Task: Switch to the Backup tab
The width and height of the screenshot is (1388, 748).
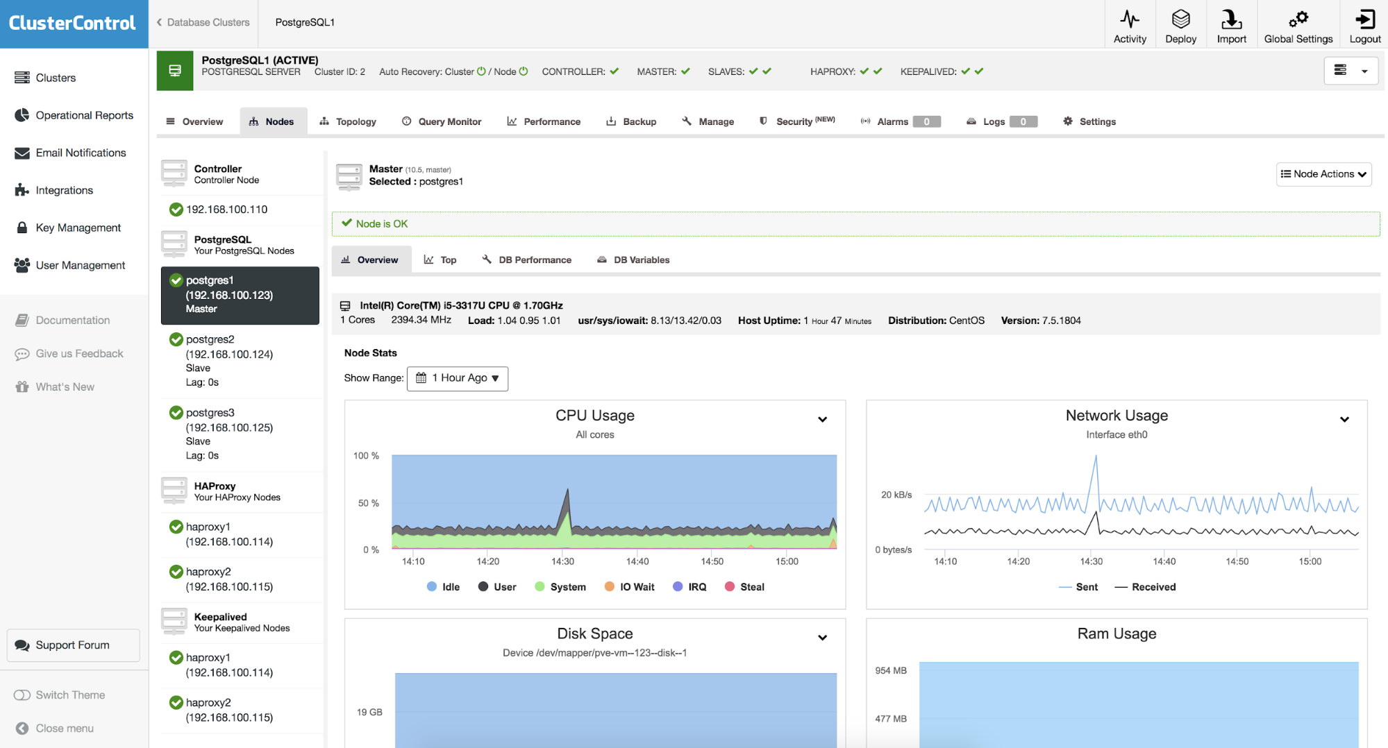Action: pos(631,121)
